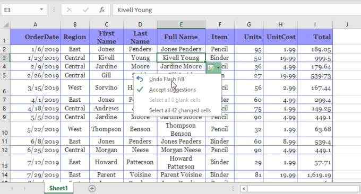The height and width of the screenshot is (194, 361).
Task: Open the Name Box dropdown arrow
Action: (x=41, y=10)
